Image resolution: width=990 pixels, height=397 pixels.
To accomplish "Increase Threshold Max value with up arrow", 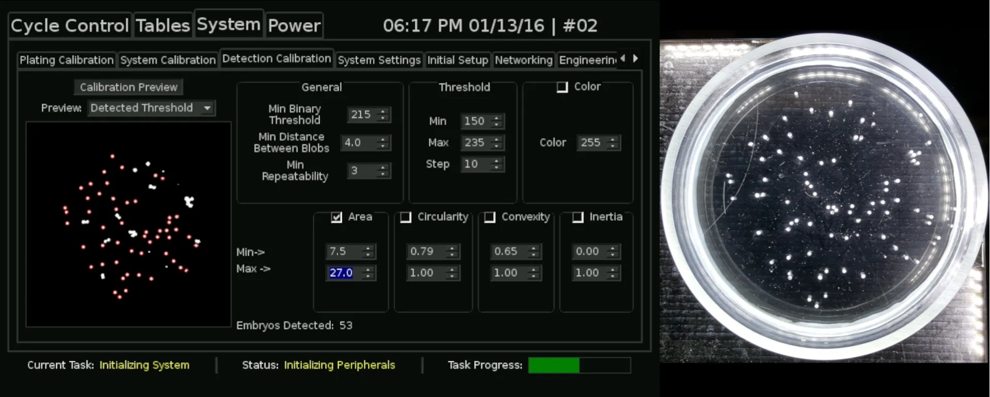I will pyautogui.click(x=496, y=139).
